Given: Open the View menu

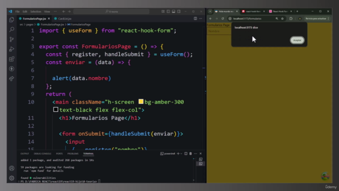Looking at the screenshot, I should click(x=47, y=12).
